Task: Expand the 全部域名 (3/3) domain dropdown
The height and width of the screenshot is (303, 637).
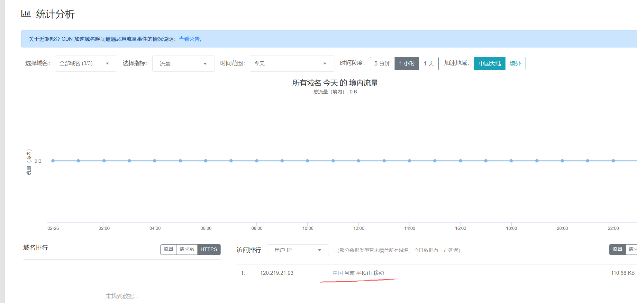Action: coord(86,64)
